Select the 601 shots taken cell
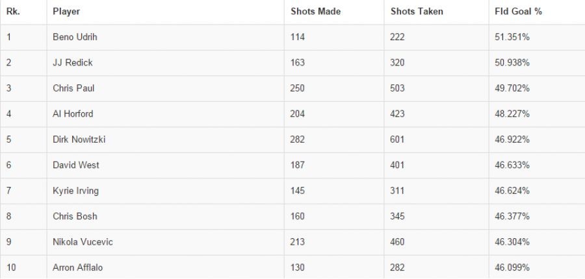This screenshot has width=585, height=279. pos(397,139)
